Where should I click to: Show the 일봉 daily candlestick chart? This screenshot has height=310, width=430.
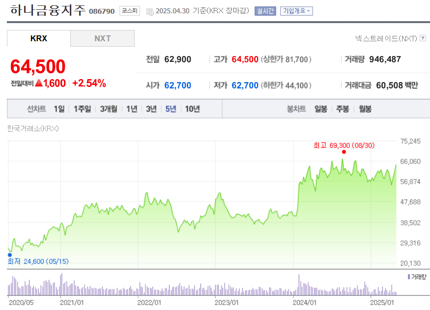(x=321, y=109)
